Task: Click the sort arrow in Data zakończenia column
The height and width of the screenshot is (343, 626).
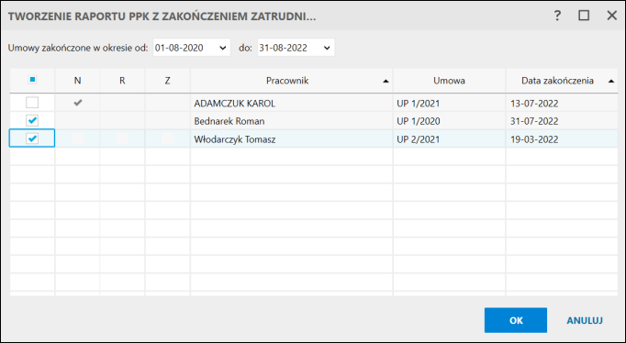Action: point(610,81)
